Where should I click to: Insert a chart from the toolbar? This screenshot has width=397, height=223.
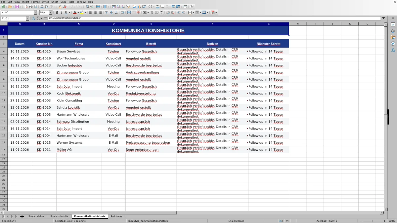coord(139,6)
